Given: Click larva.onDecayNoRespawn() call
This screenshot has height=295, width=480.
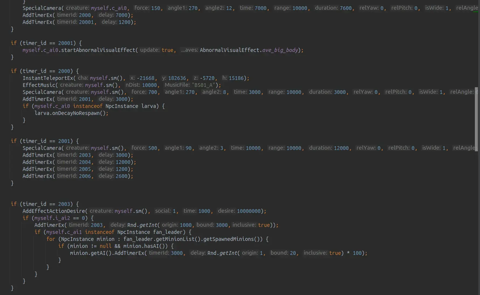Looking at the screenshot, I should coord(70,113).
